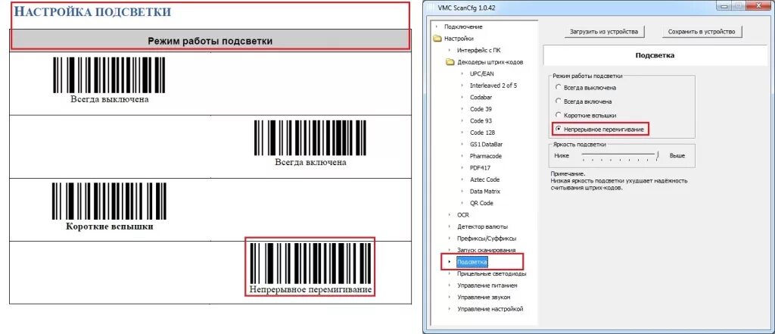Viewport: 775px width, 334px height.
Task: Select Code 39 decoder
Action: 481,109
